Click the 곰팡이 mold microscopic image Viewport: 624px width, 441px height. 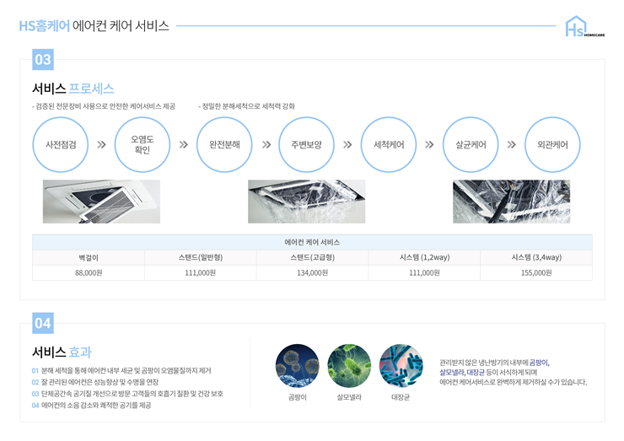pos(298,365)
